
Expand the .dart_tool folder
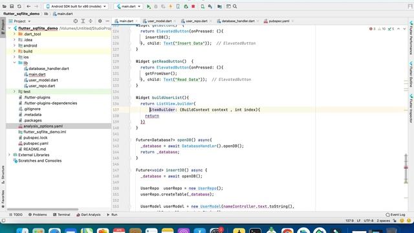coord(14,34)
